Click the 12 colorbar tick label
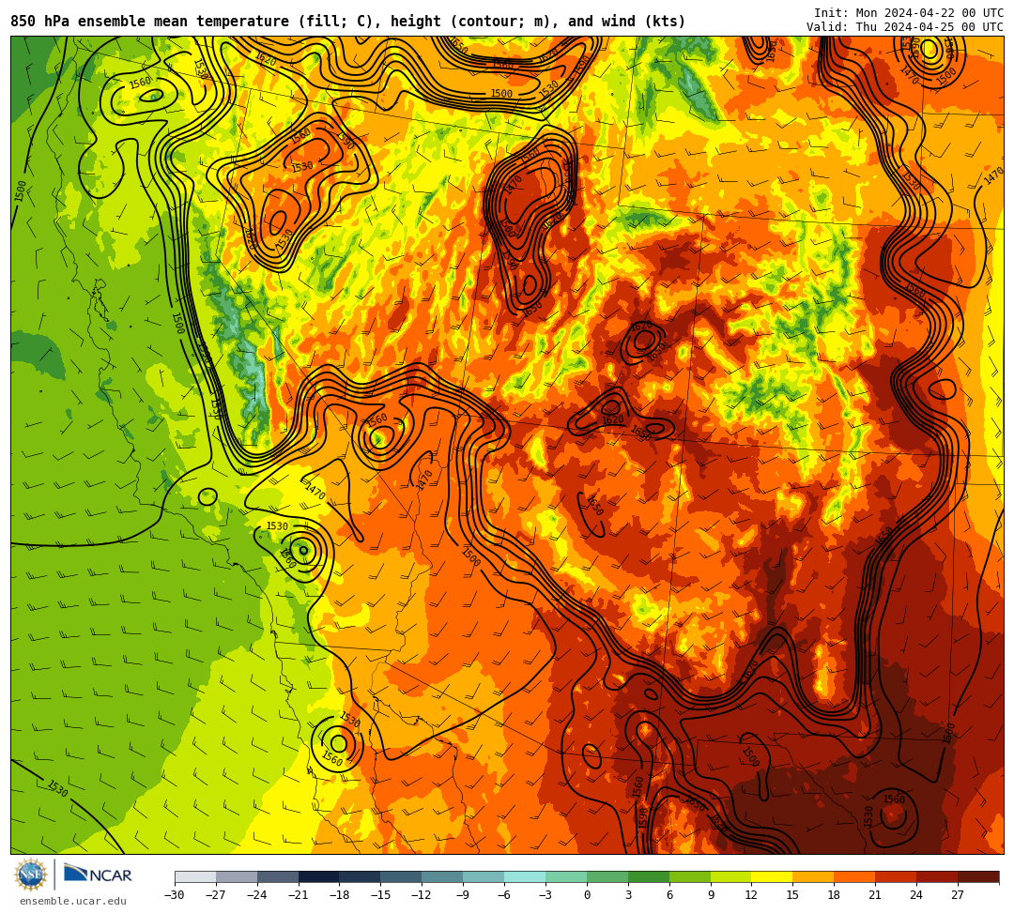Screen dimensions: 1014x913 751,895
